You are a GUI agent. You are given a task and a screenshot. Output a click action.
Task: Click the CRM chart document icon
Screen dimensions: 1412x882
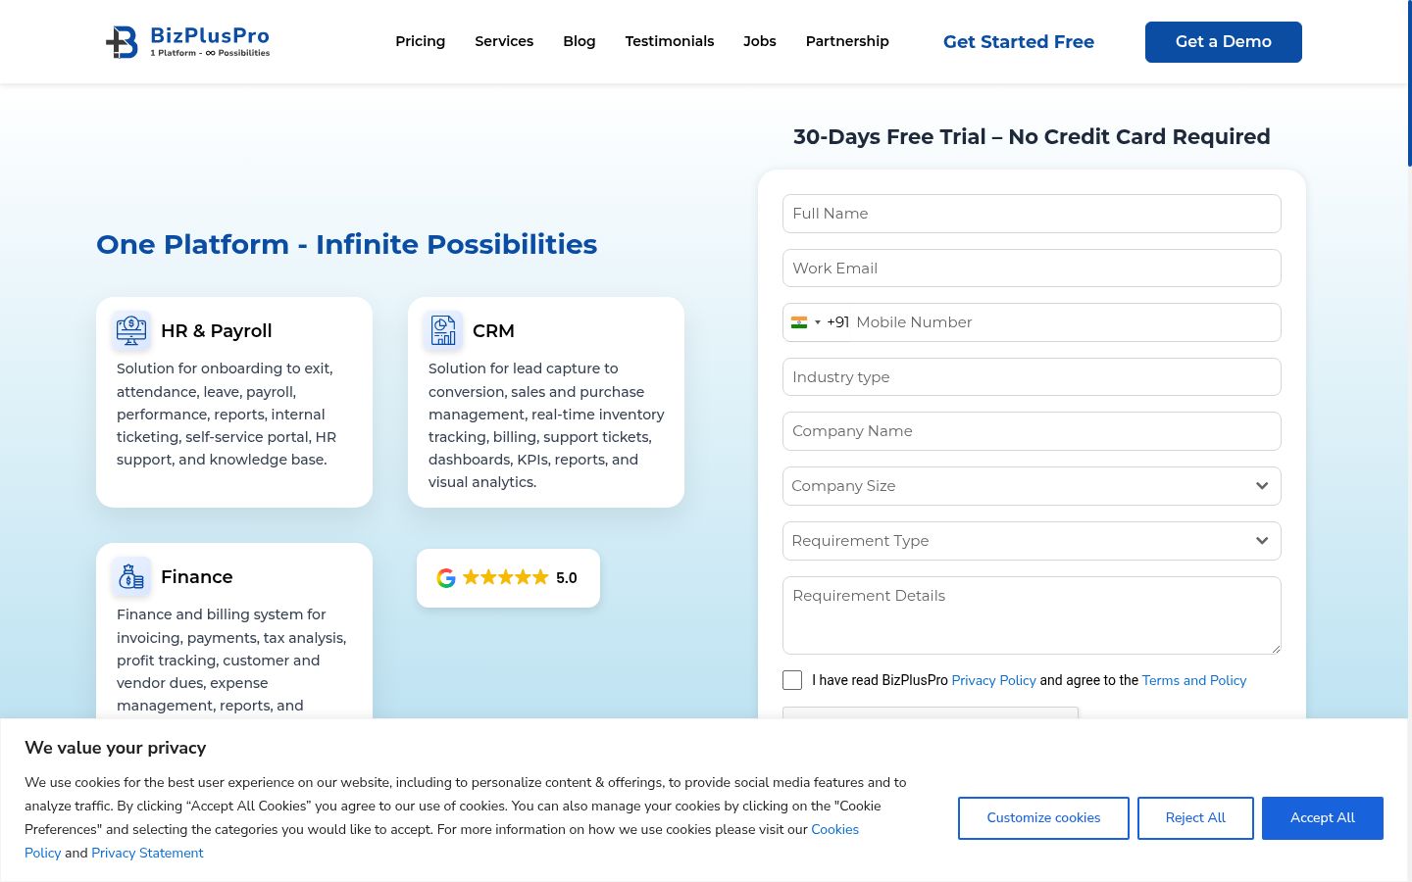tap(443, 330)
